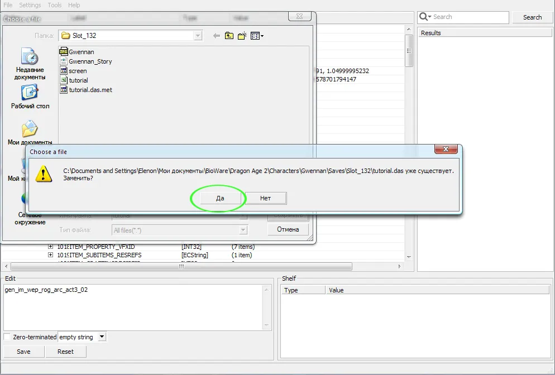Click the (7 items) value cell
Viewport: 555px width, 375px height.
point(243,247)
